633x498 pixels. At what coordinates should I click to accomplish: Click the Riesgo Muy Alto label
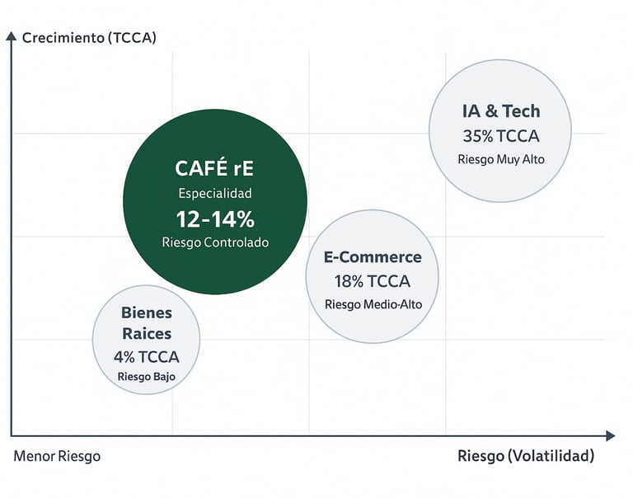click(x=501, y=159)
